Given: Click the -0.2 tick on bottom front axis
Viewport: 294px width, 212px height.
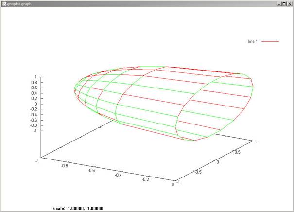Looking at the screenshot, I should (145, 179).
